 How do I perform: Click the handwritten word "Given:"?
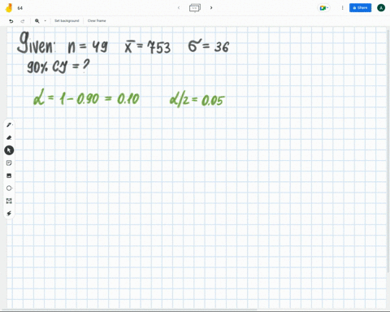point(37,42)
